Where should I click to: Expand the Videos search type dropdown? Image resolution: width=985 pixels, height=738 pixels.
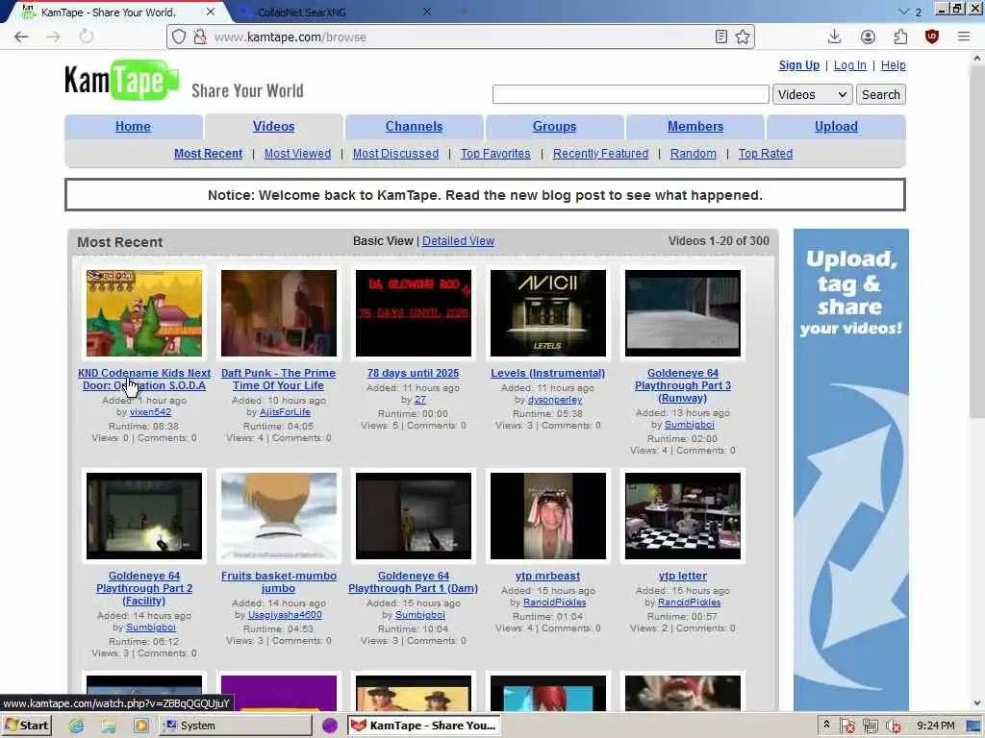pos(812,94)
